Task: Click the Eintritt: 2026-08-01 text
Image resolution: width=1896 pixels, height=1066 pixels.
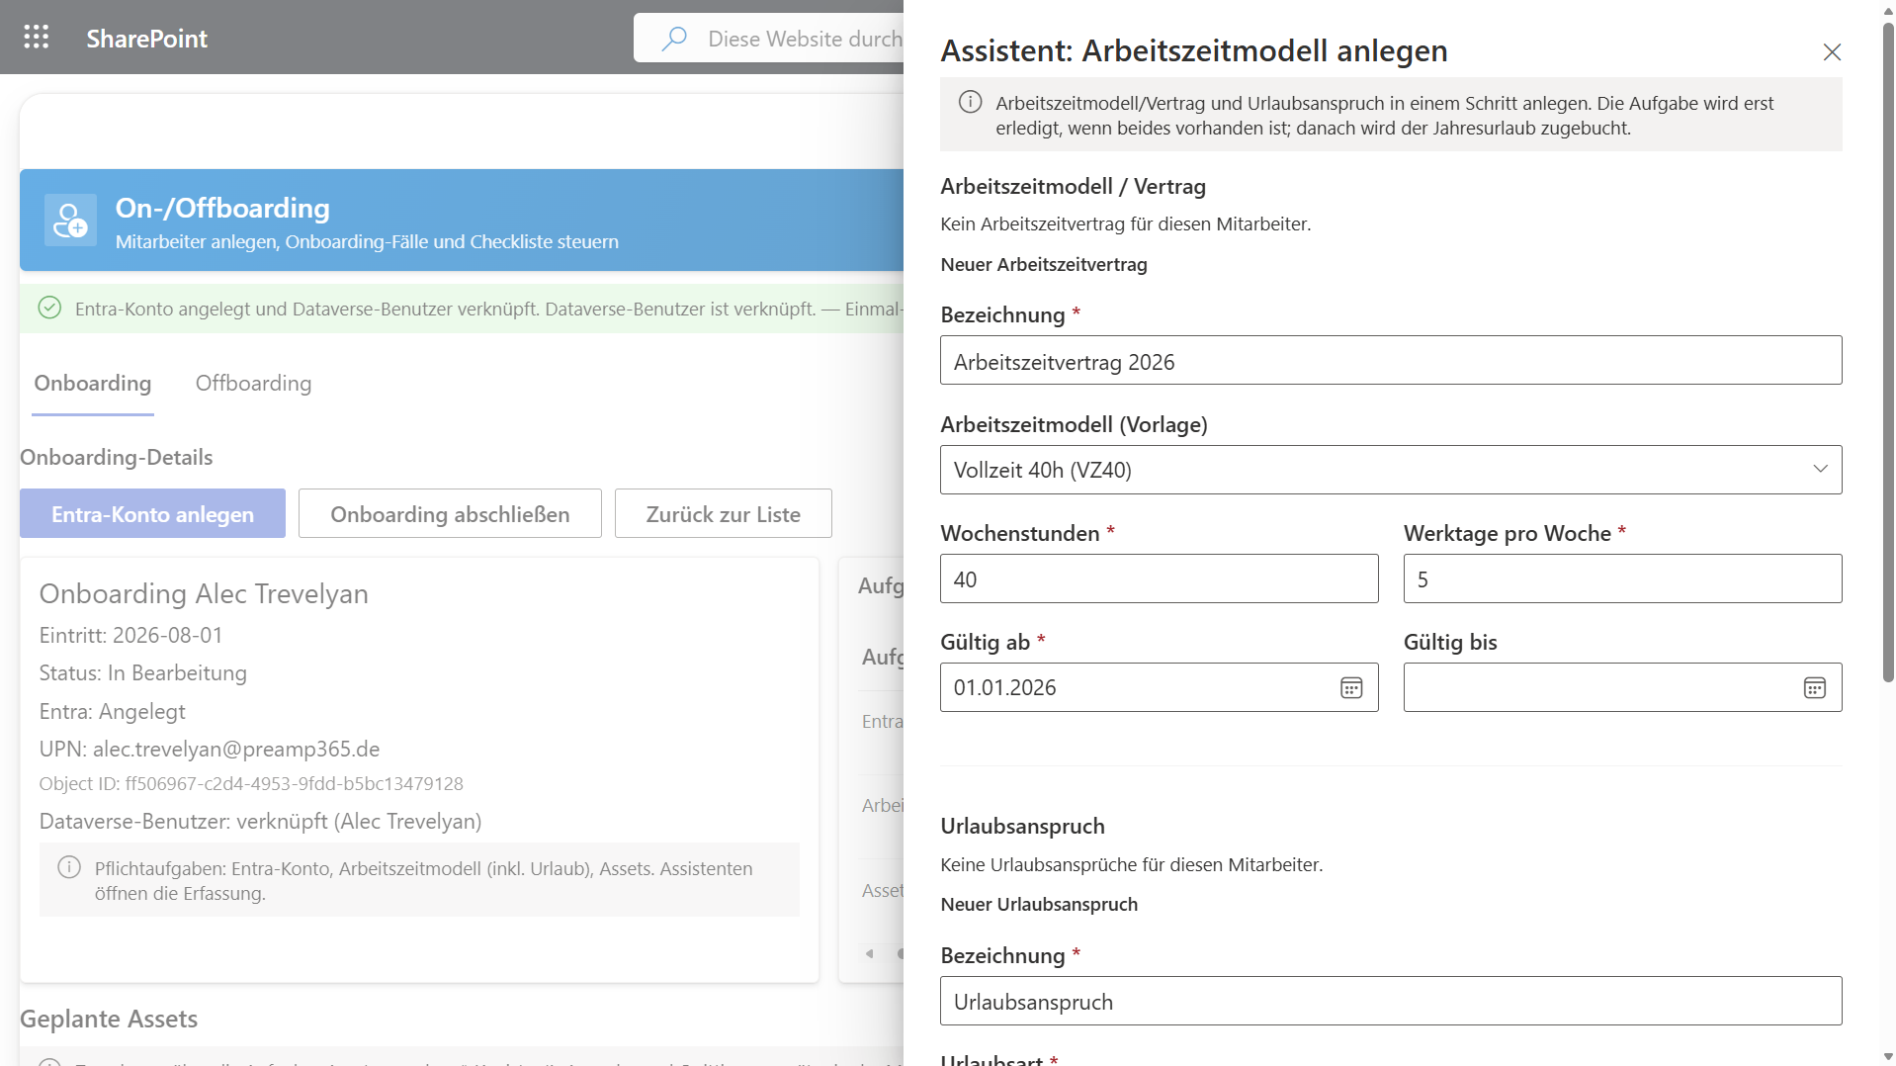Action: click(x=130, y=635)
